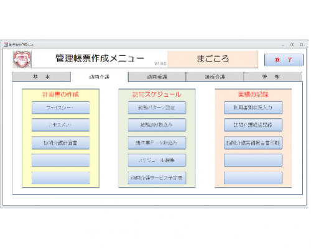Click 提供票データ取込み button
The height and width of the screenshot is (248, 311).
pyautogui.click(x=157, y=143)
